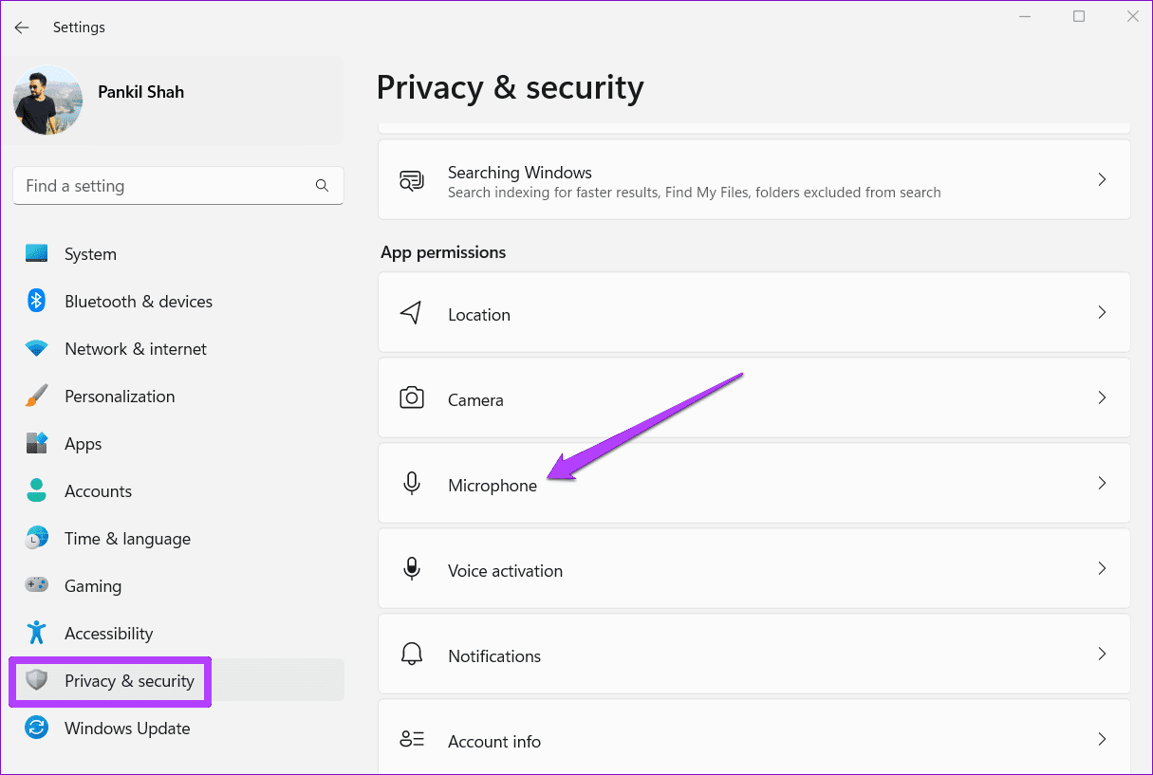Viewport: 1153px width, 775px height.
Task: Open Accounts settings
Action: pyautogui.click(x=98, y=490)
